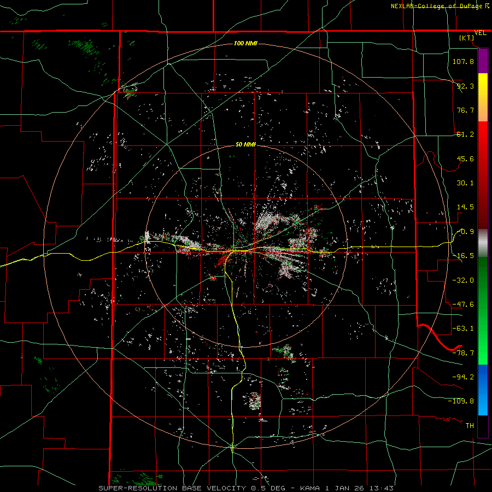Pick the gray near-zero segment of scale

(x=483, y=243)
